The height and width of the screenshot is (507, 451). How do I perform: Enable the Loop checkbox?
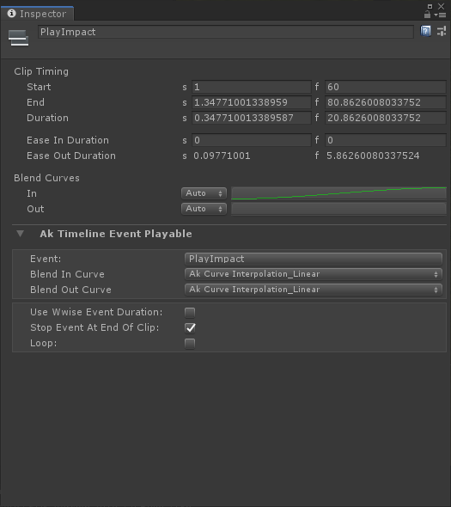click(x=190, y=344)
